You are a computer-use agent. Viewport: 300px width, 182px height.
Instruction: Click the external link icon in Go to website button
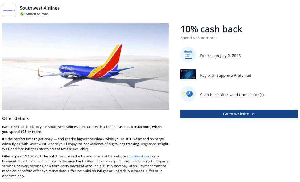pyautogui.click(x=253, y=114)
